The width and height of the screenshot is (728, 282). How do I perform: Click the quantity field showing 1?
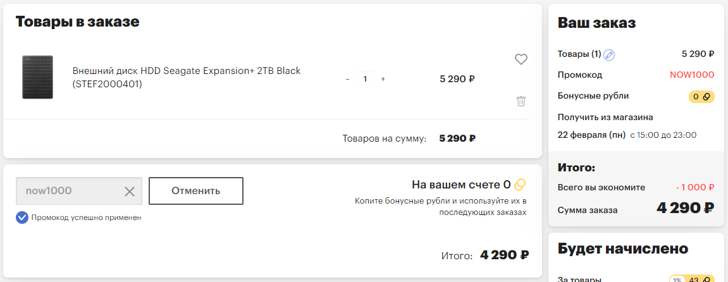click(x=366, y=79)
